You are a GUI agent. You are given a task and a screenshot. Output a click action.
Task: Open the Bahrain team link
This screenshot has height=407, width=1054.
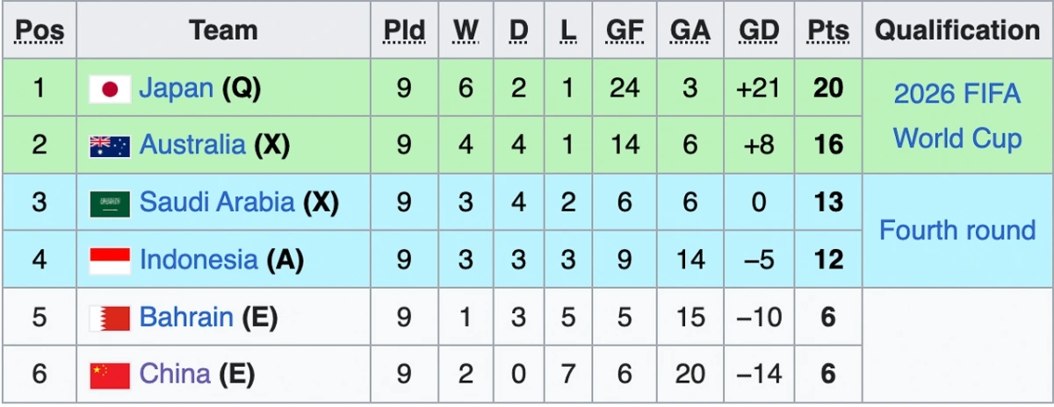click(x=186, y=317)
